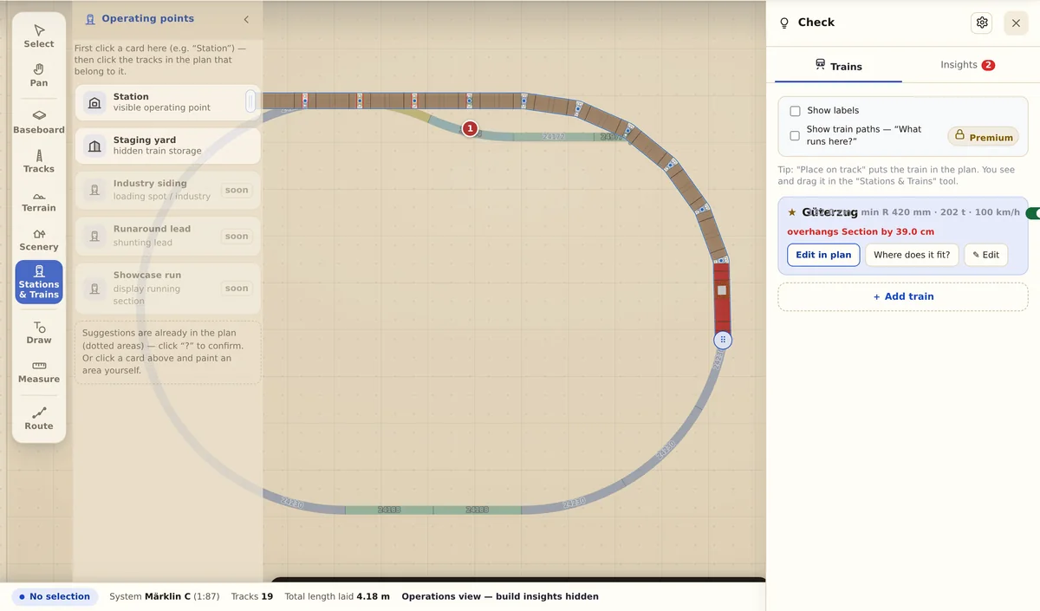
Task: Click Add train button
Action: [903, 296]
